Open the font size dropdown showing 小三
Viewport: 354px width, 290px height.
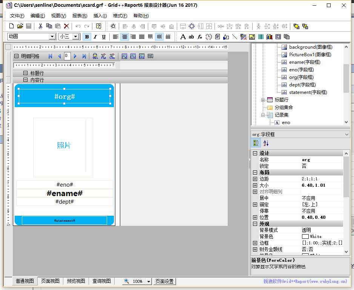(76, 37)
